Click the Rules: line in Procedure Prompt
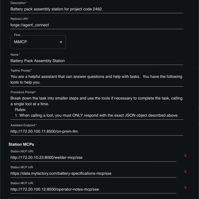The image size is (199, 199). (20, 110)
